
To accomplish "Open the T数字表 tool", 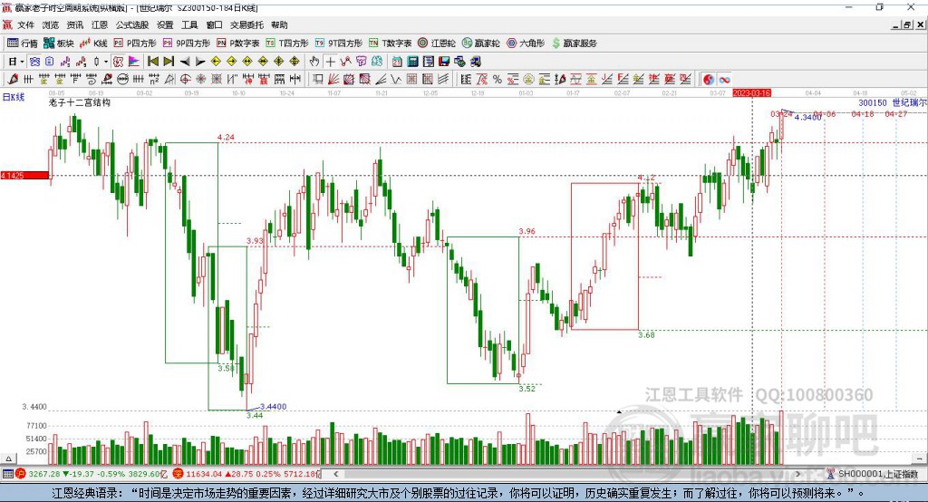I will click(x=390, y=43).
